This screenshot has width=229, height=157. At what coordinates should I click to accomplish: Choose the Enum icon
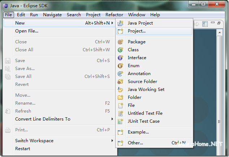tap(121, 66)
